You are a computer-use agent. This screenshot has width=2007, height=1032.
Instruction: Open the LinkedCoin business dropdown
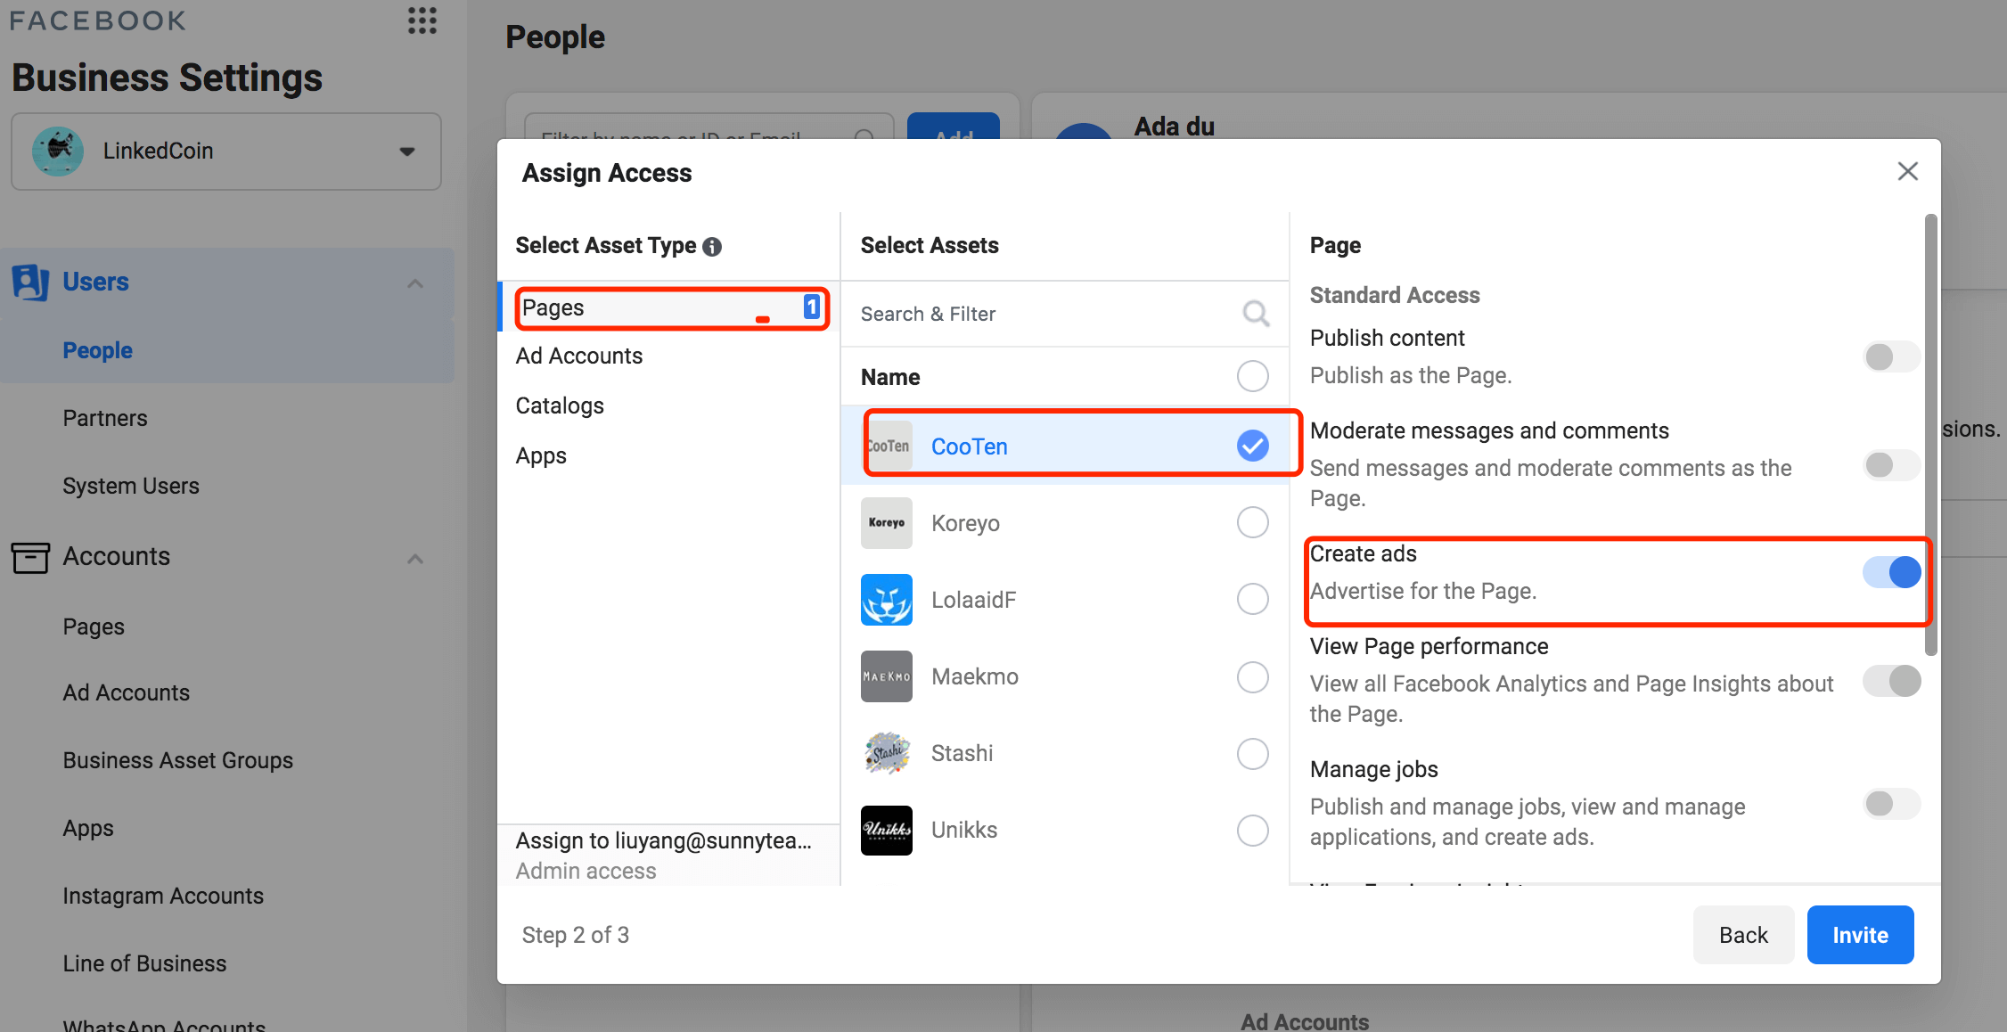click(226, 152)
